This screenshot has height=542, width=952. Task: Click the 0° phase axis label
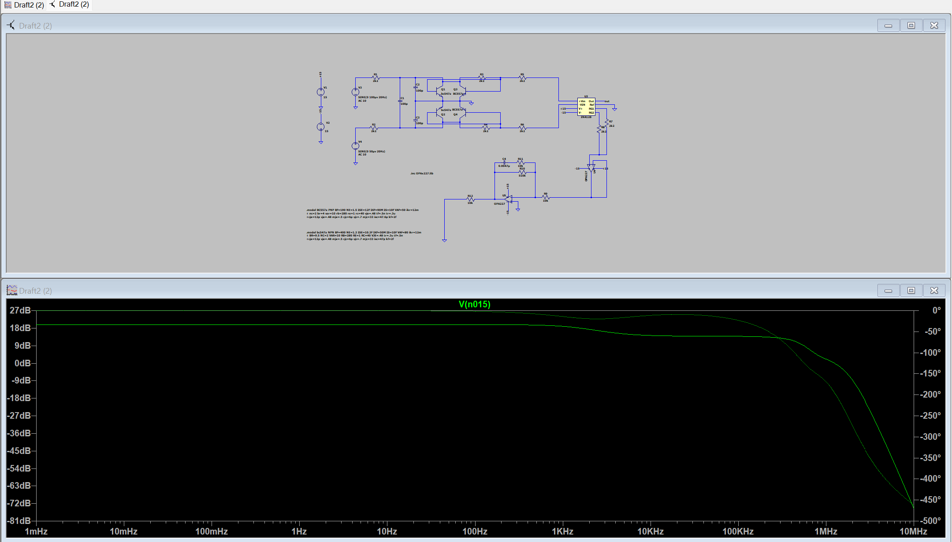click(937, 310)
